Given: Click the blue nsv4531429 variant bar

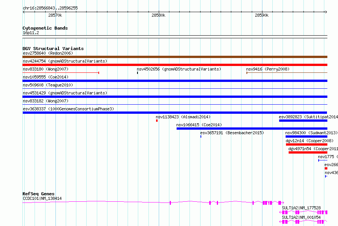Looking at the screenshot, I should pyautogui.click(x=175, y=97).
